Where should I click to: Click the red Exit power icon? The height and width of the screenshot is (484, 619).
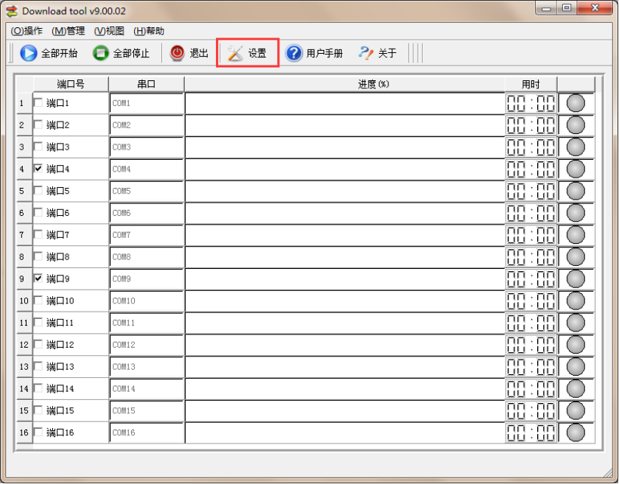[x=178, y=53]
